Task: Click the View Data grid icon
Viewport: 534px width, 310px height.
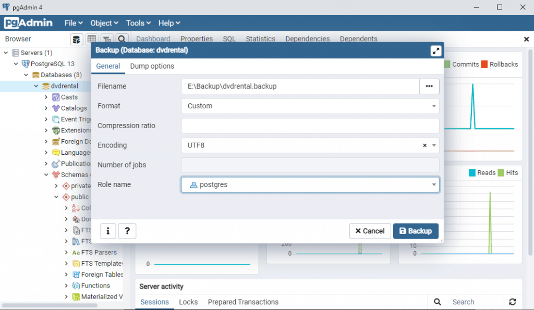Action: point(92,39)
